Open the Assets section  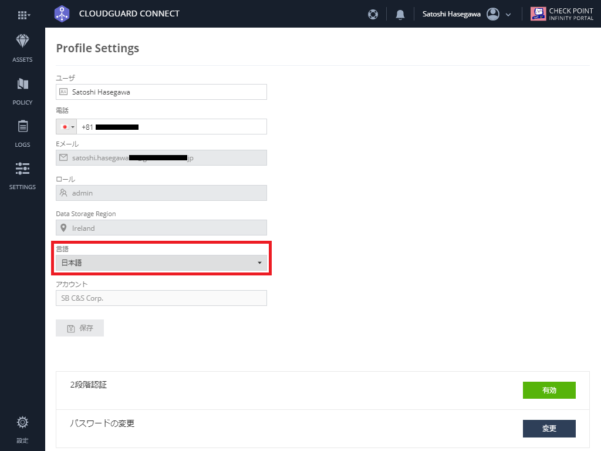point(22,48)
